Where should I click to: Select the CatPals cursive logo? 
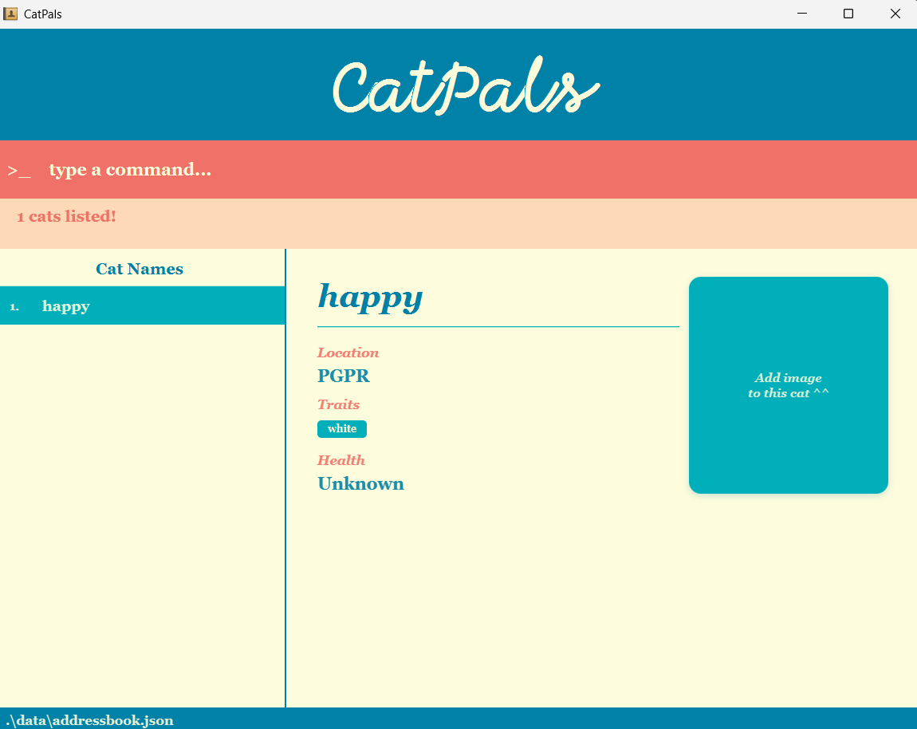464,85
